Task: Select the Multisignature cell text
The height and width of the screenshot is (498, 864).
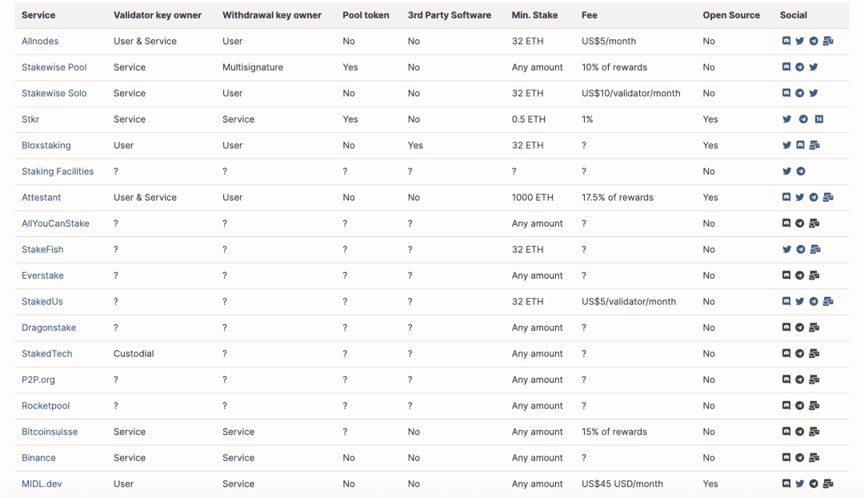Action: pyautogui.click(x=253, y=66)
